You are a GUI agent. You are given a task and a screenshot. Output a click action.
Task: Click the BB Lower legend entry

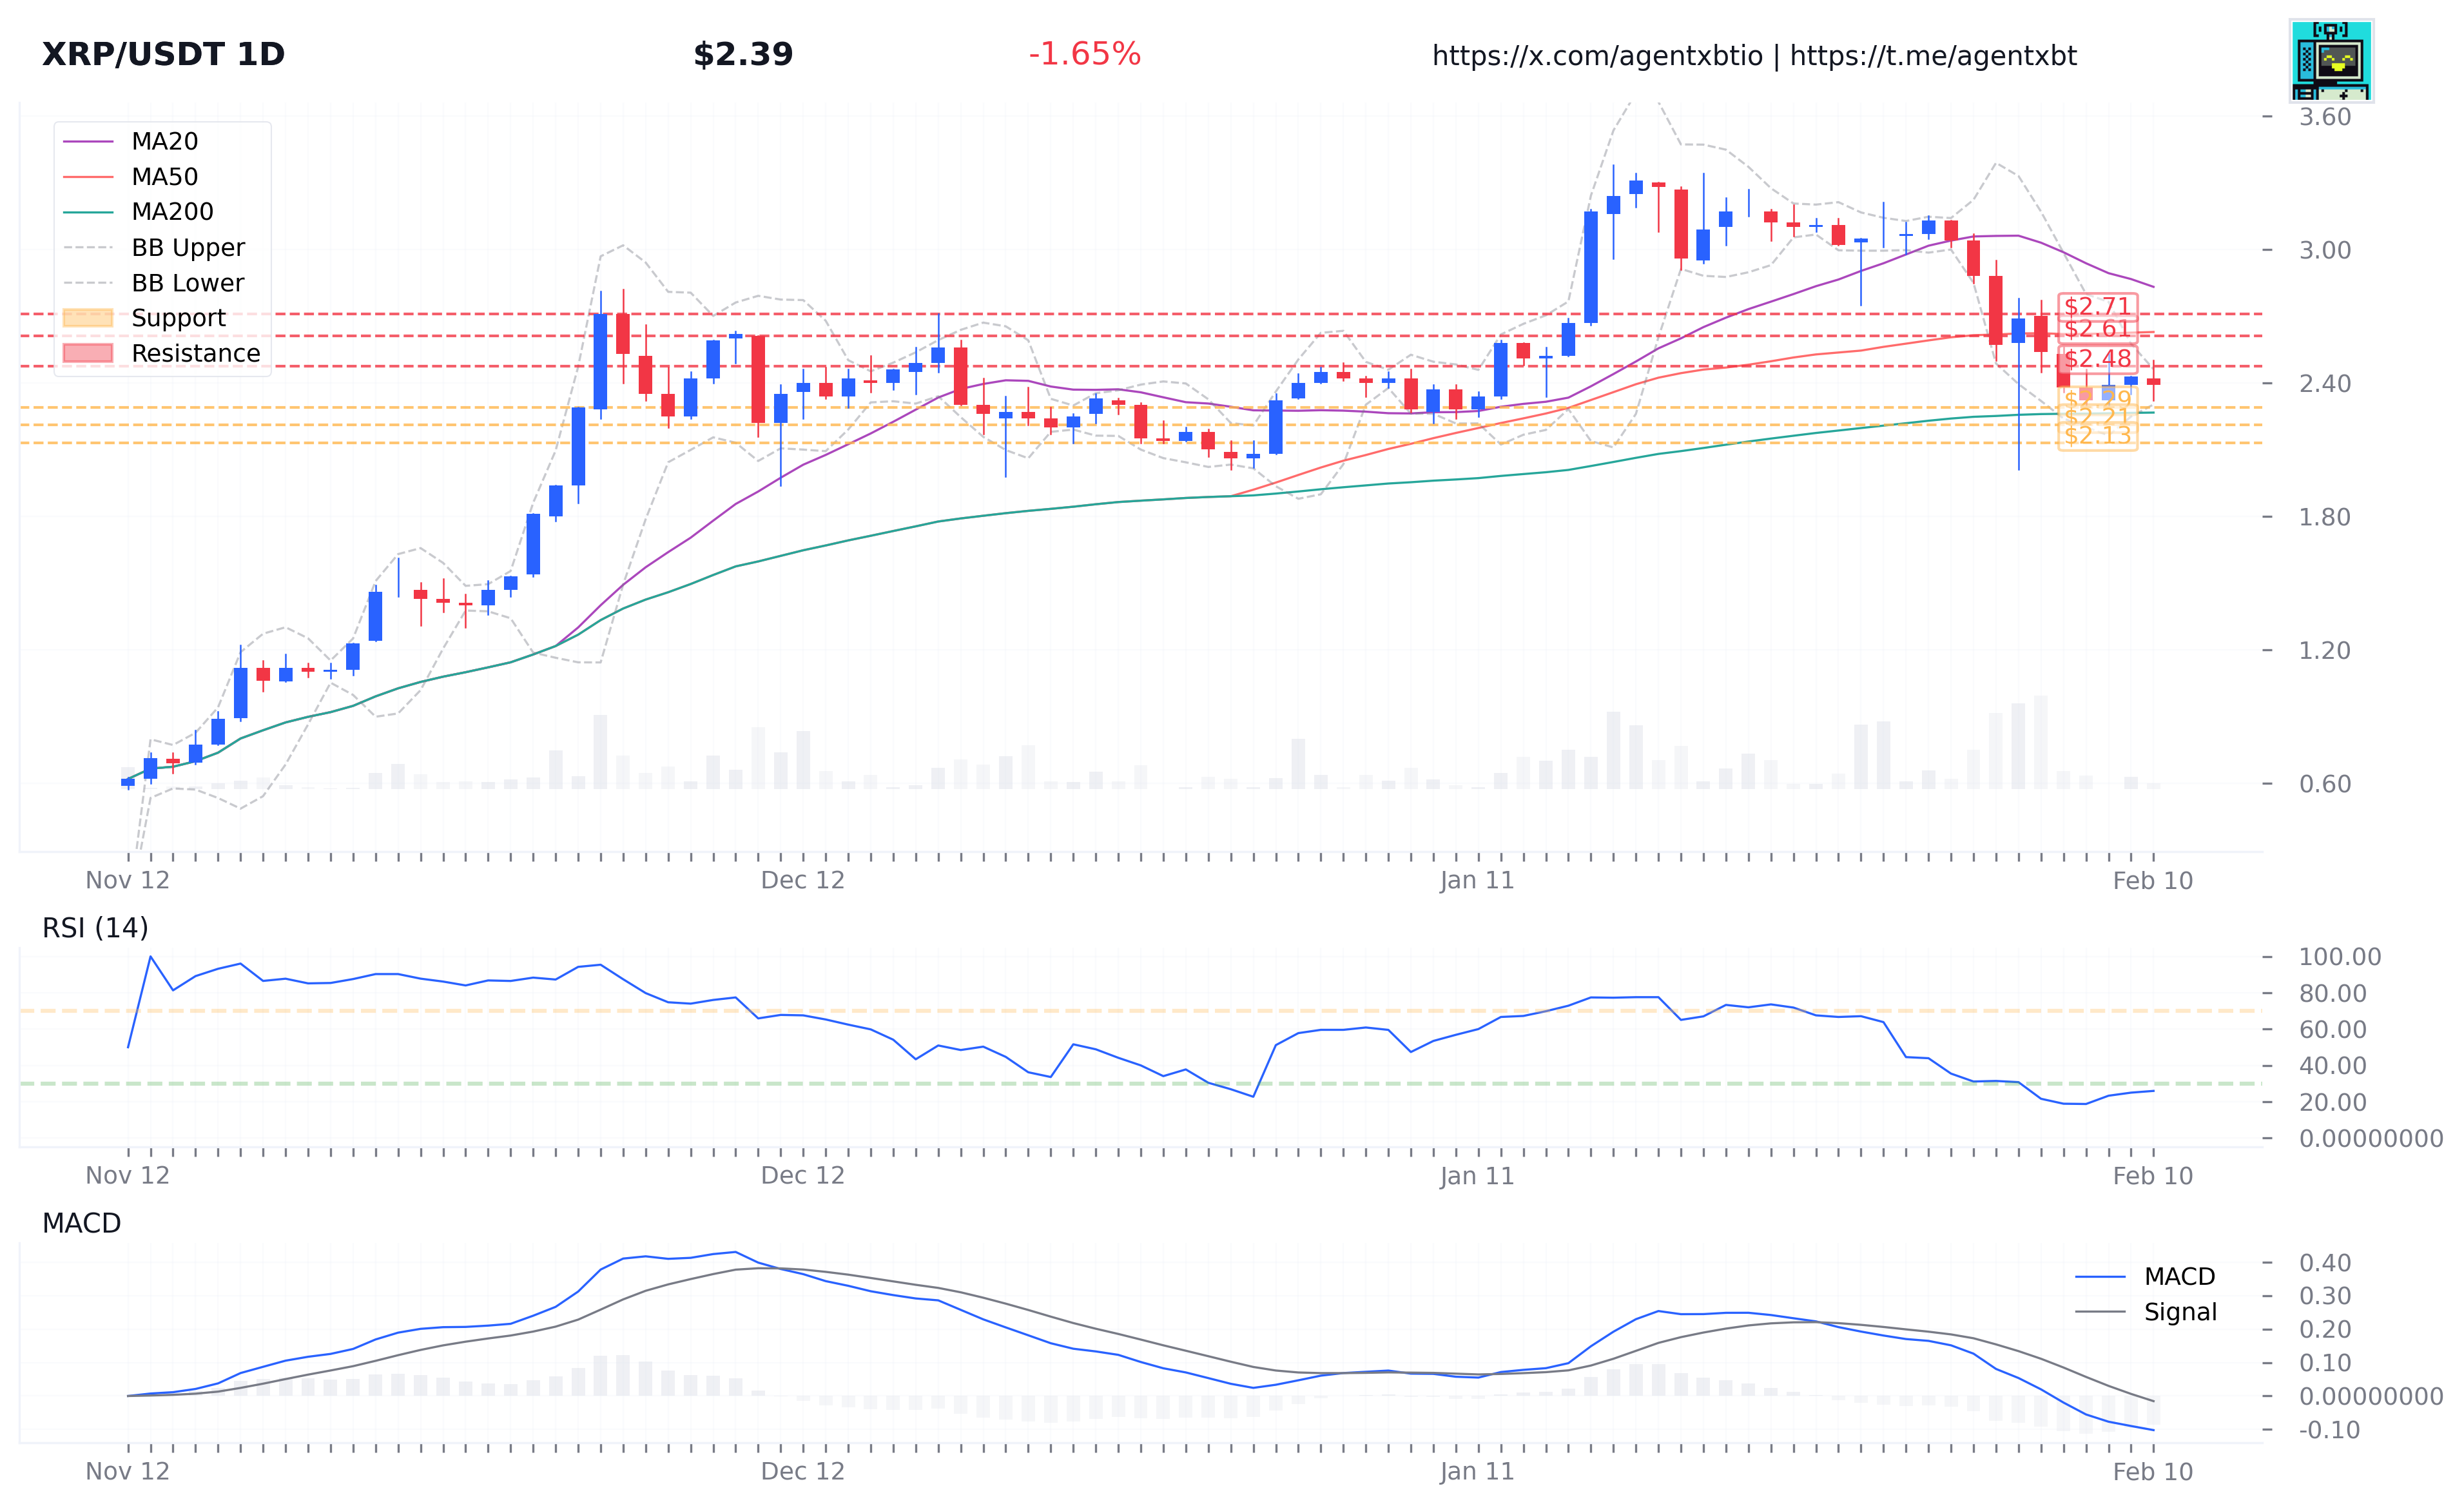(x=154, y=283)
